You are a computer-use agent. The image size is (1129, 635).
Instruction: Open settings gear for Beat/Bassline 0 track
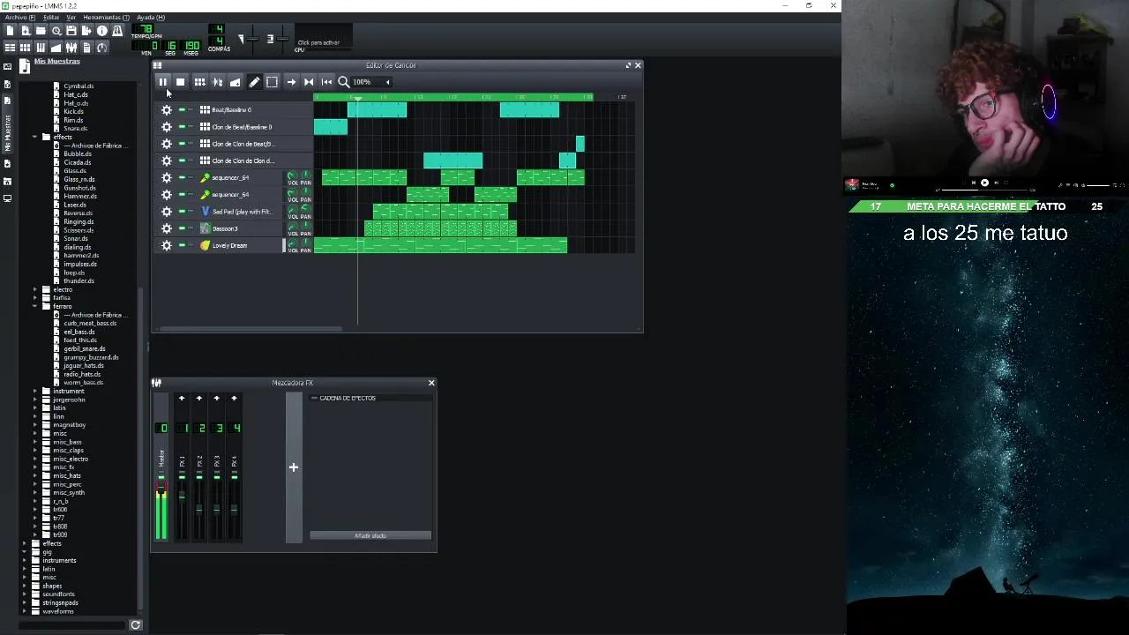166,110
